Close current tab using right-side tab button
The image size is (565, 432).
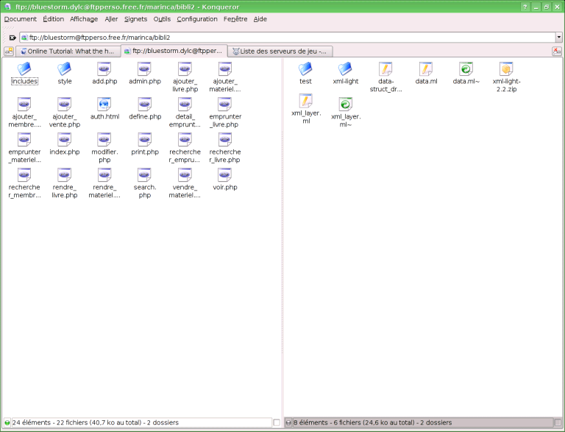[557, 51]
